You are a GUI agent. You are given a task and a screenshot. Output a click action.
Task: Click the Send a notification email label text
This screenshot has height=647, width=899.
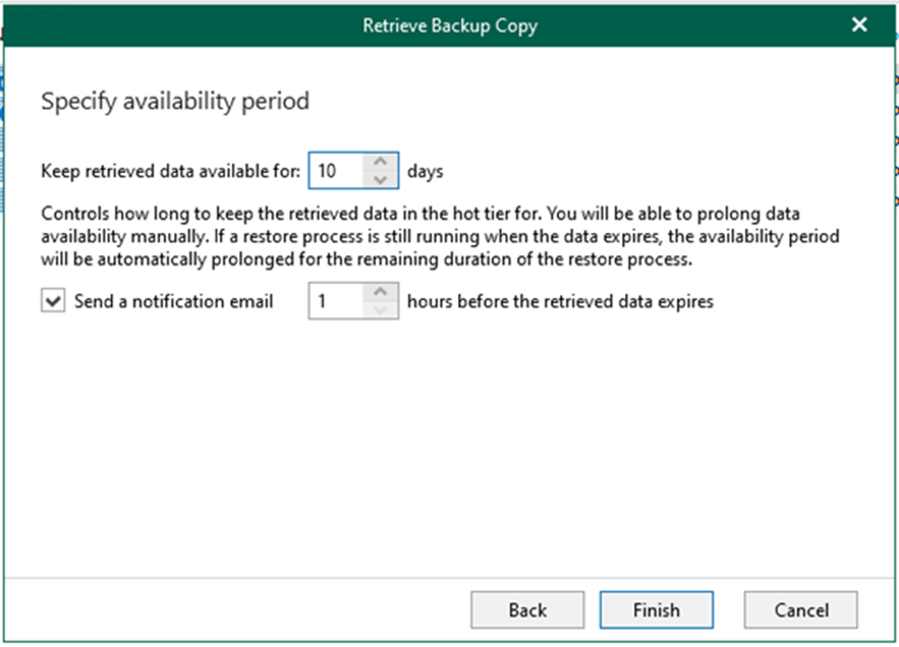174,302
